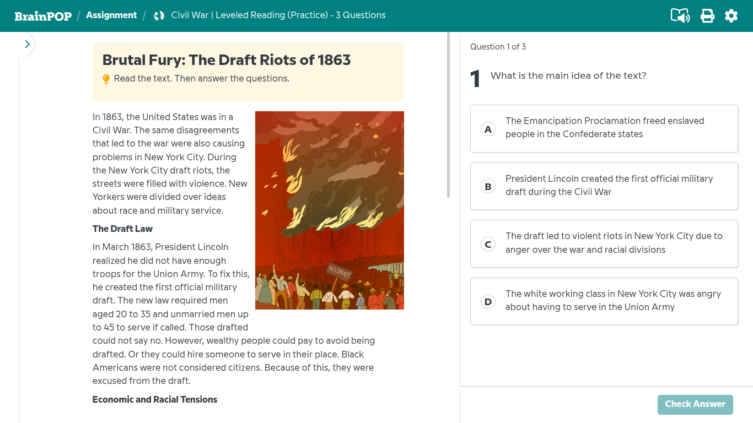Open the read-aloud audio icon
Screen dimensions: 753x423
680,15
